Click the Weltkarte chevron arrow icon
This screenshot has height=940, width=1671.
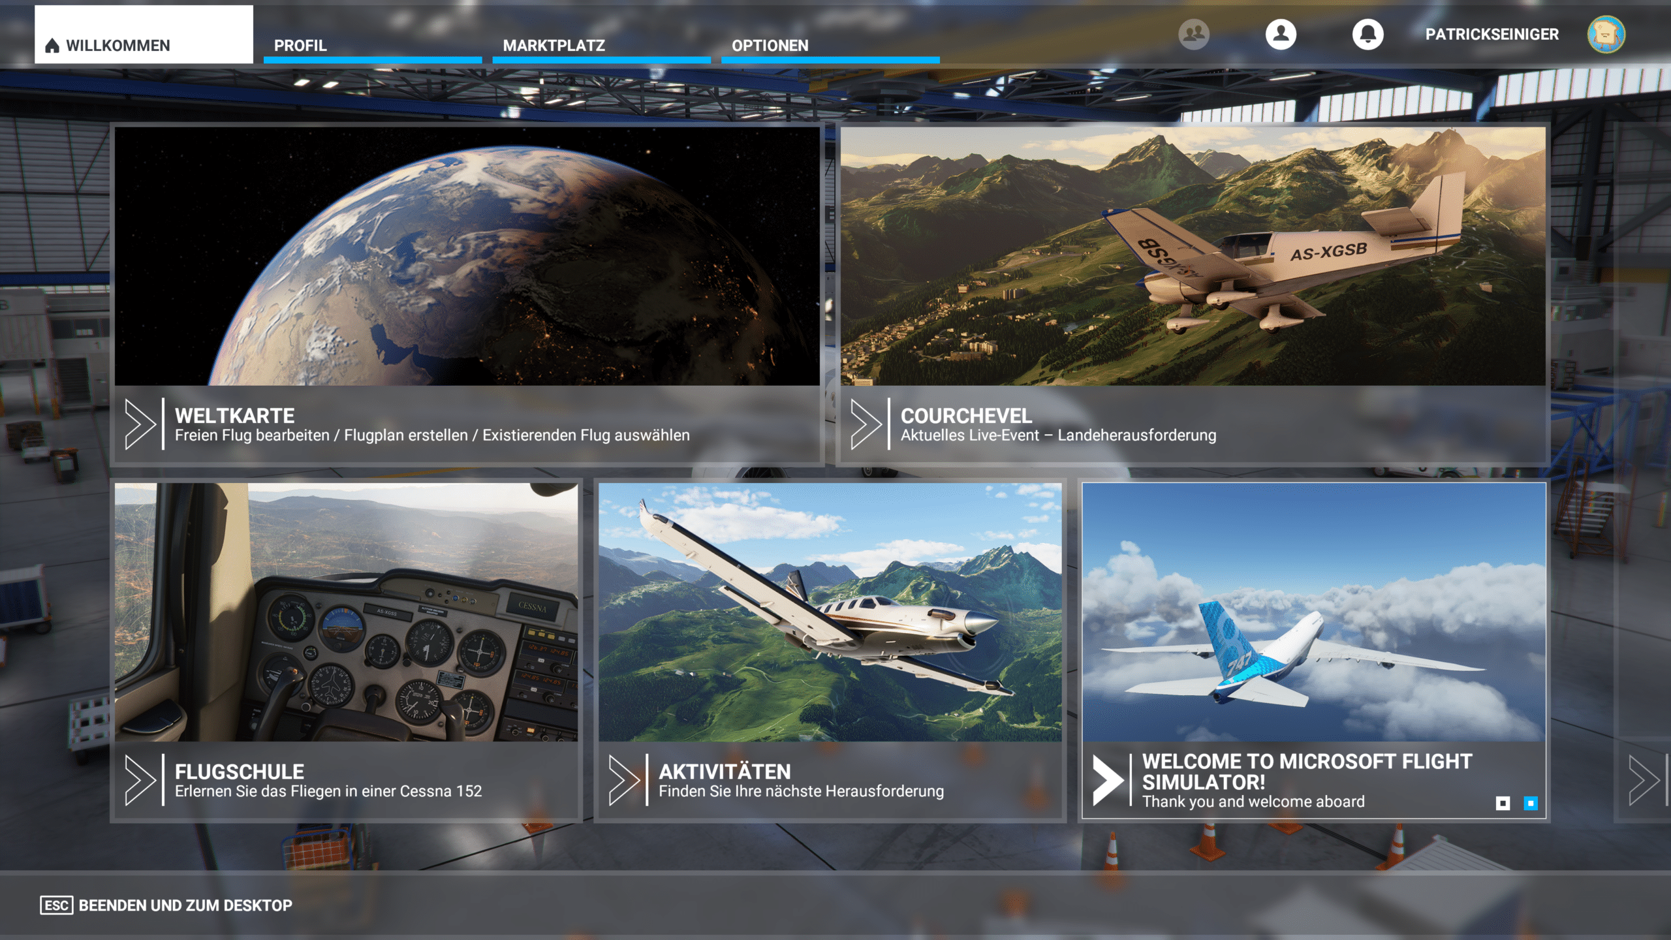(x=140, y=424)
